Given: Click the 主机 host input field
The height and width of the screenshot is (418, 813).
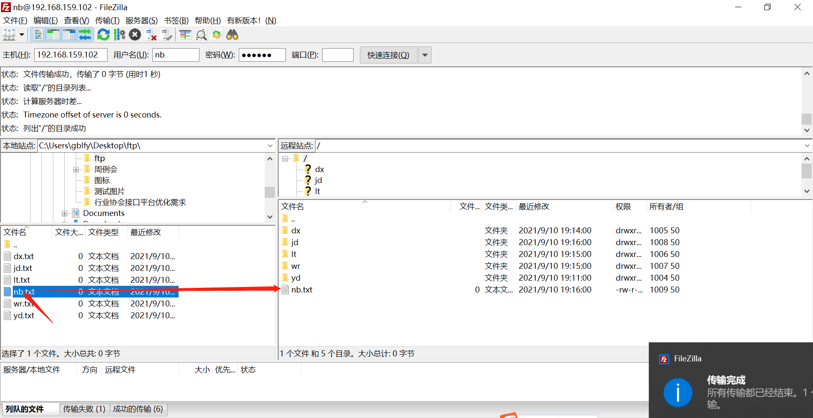Looking at the screenshot, I should [71, 55].
